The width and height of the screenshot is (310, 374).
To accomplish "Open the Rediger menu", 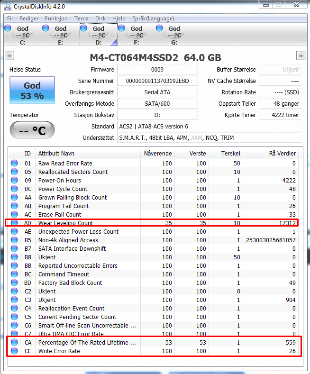I will [29, 18].
